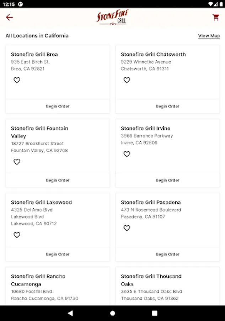Begin Order at Stonefire Grill Brea
The width and height of the screenshot is (225, 321).
click(x=58, y=106)
